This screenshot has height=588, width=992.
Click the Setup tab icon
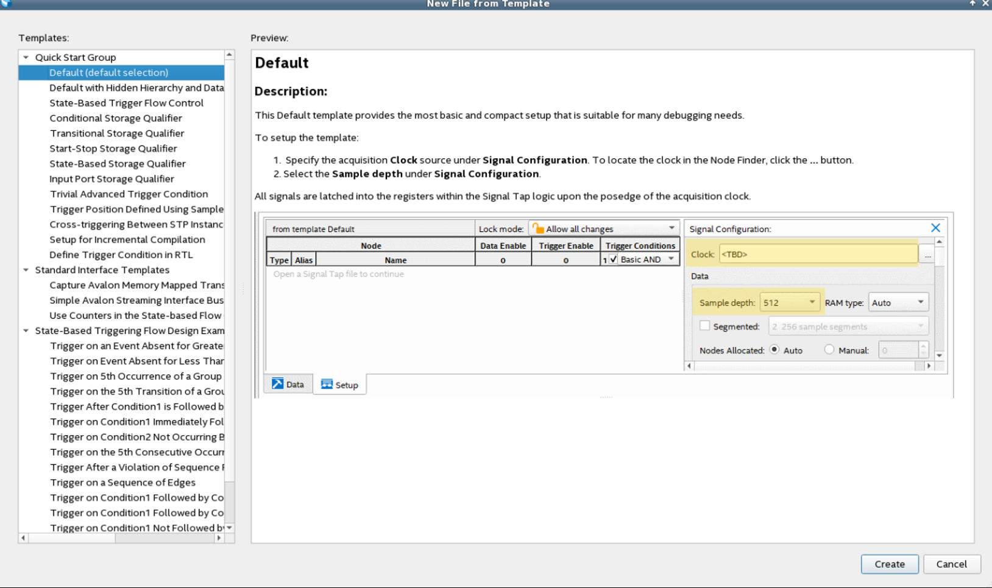pyautogui.click(x=327, y=384)
